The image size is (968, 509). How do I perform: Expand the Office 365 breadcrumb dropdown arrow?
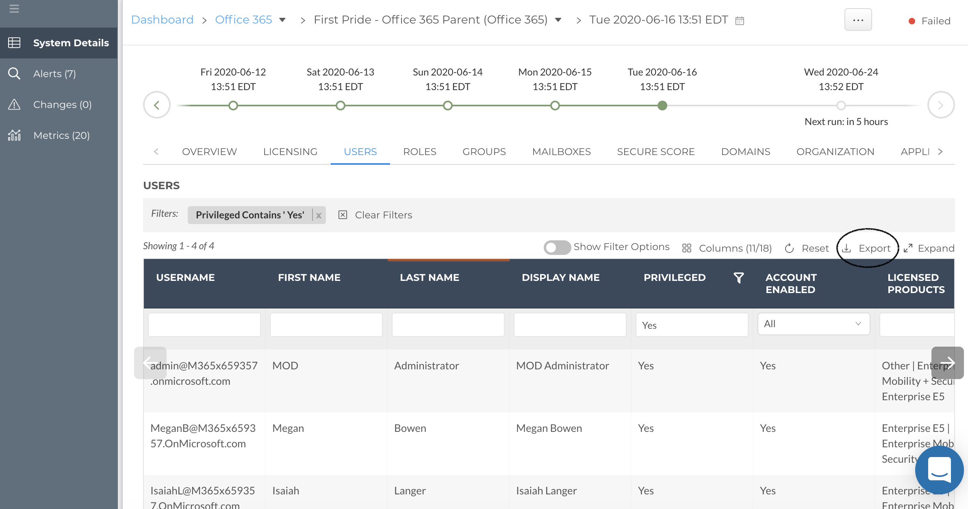(282, 20)
